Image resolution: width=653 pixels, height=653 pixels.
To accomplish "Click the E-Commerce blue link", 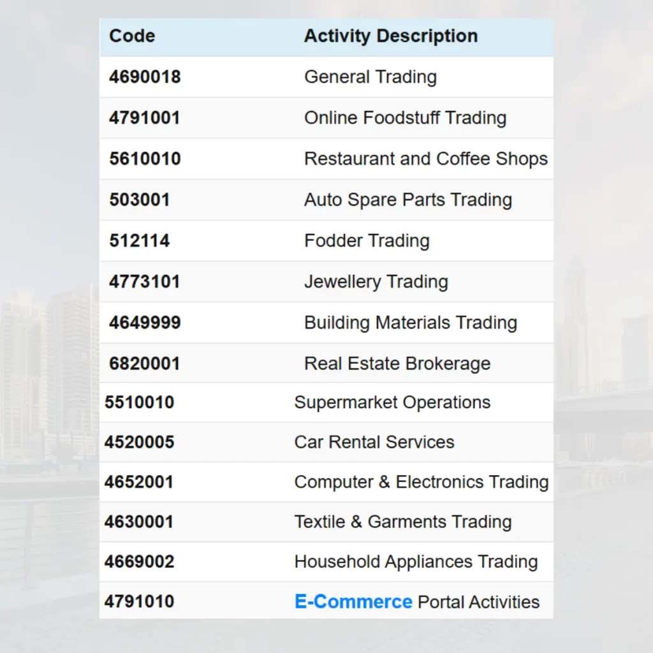I will click(353, 601).
